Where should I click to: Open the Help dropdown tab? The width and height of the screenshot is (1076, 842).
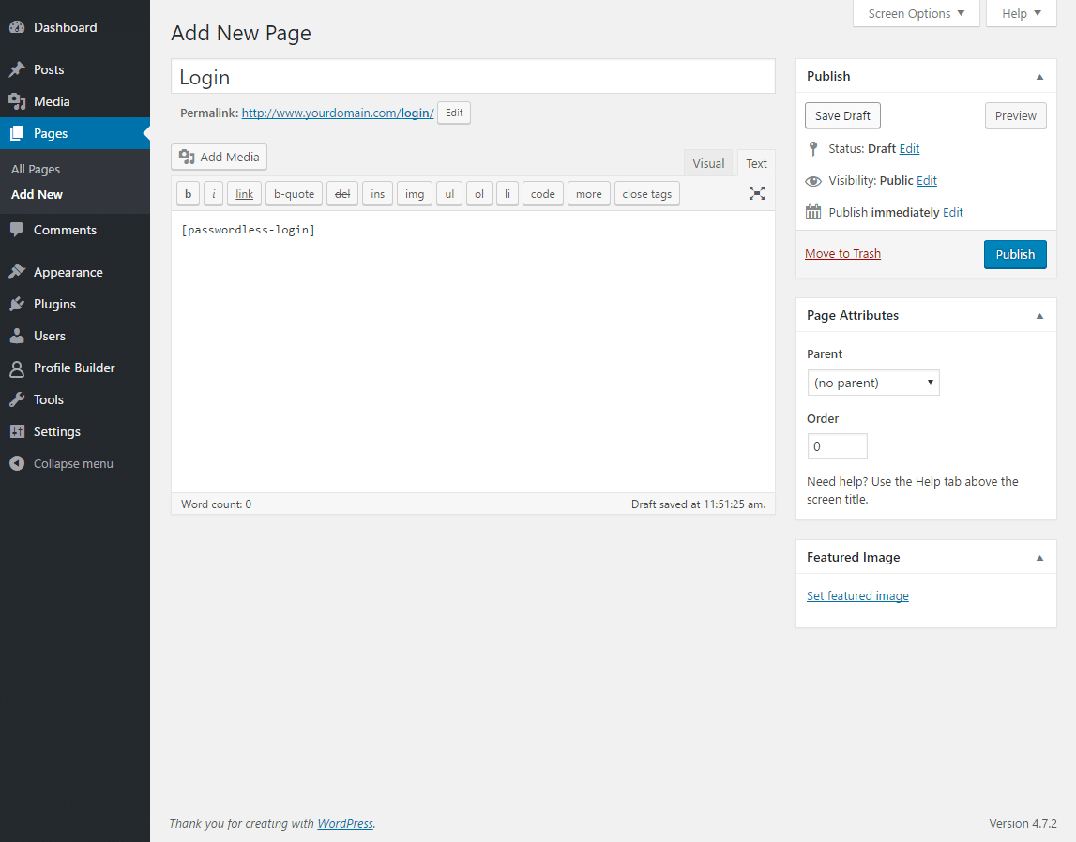1021,14
